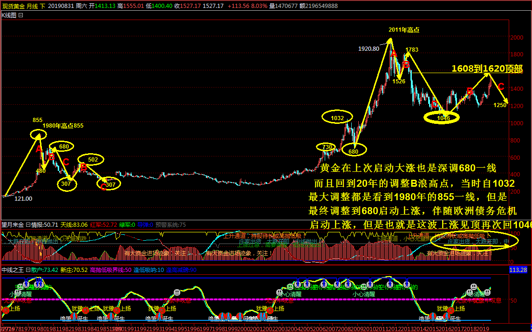The width and height of the screenshot is (532, 332).
Task: Click the red letter C near 1250
Action: click(501, 86)
